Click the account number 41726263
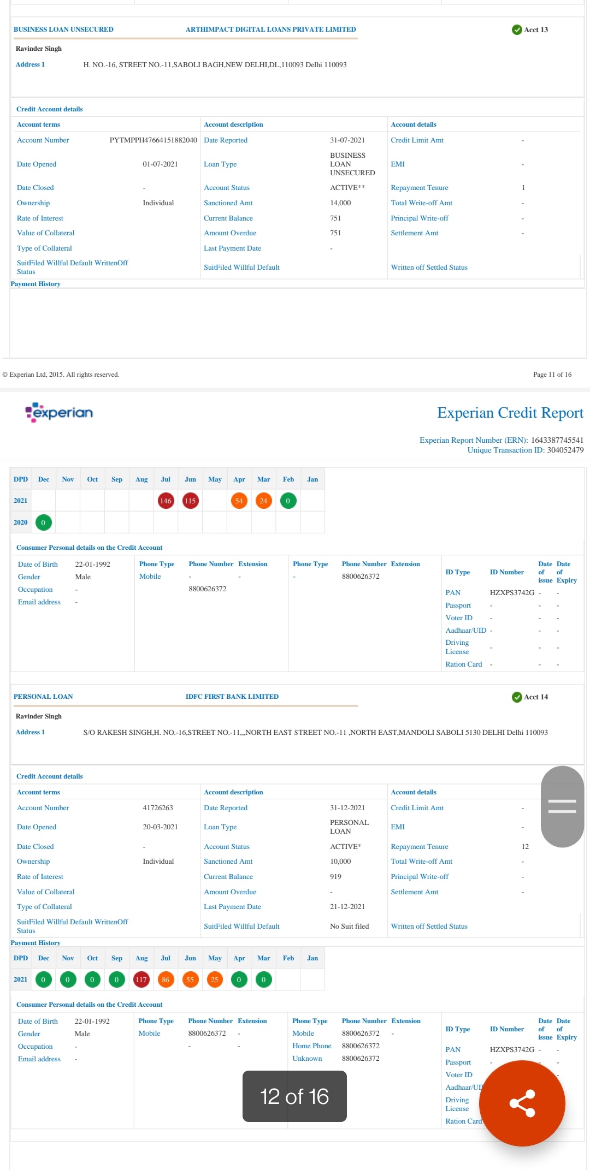The width and height of the screenshot is (590, 1170). (158, 808)
